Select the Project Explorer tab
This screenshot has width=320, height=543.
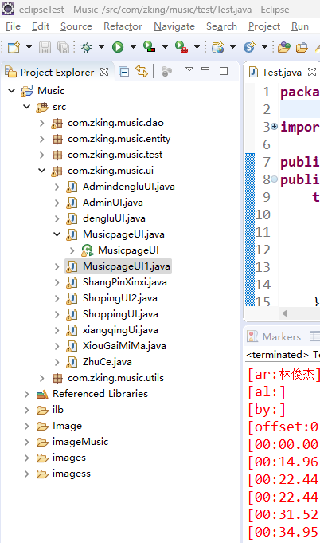[57, 72]
